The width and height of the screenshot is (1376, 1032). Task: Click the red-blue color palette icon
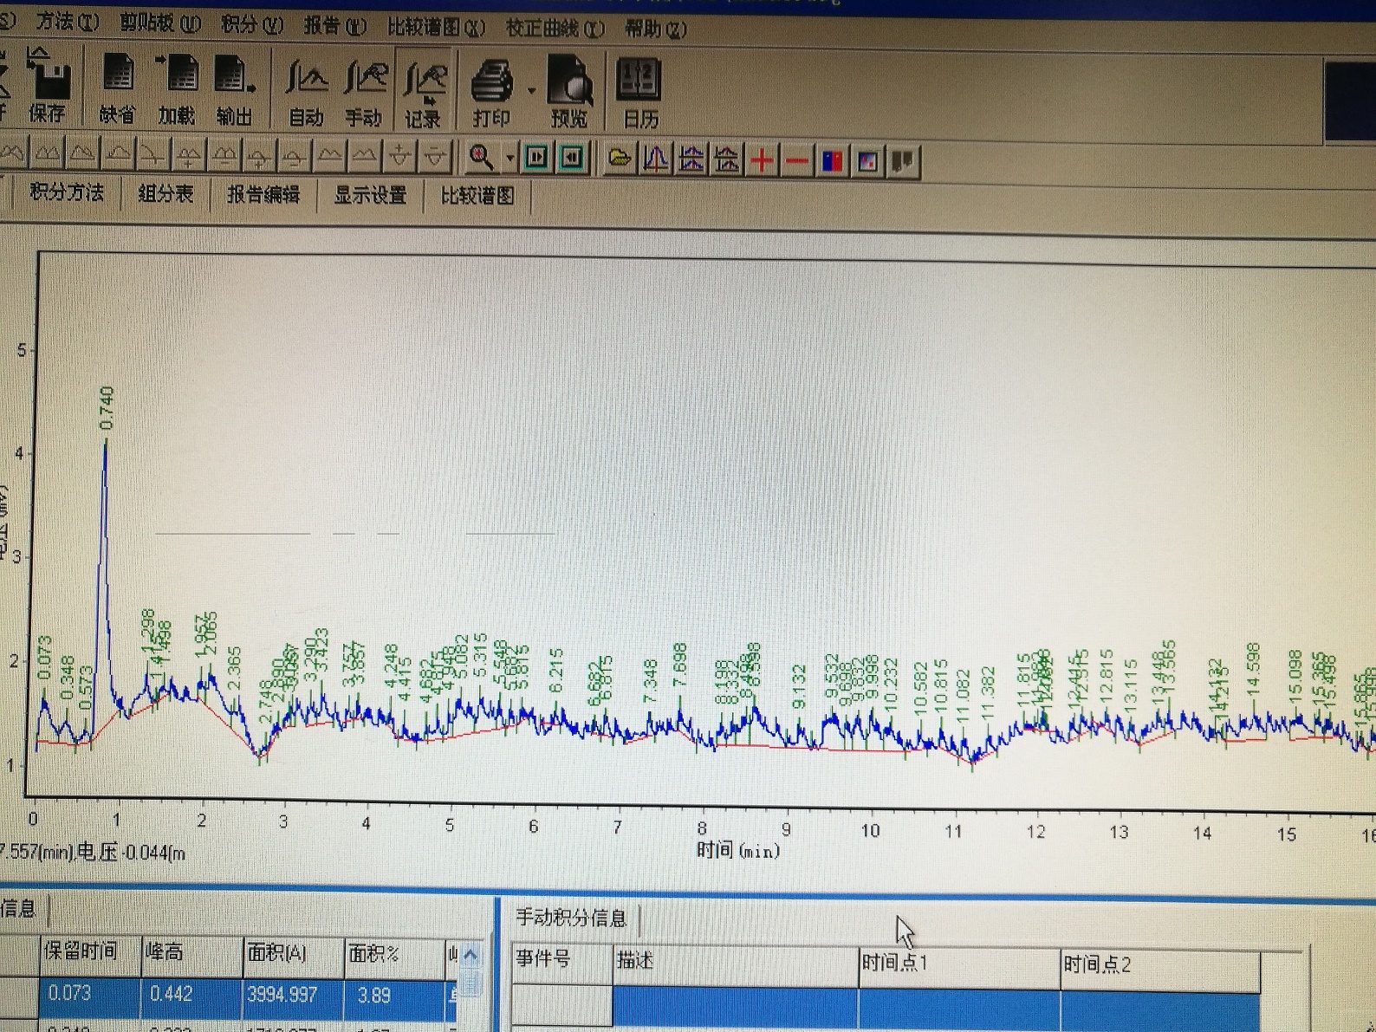832,161
